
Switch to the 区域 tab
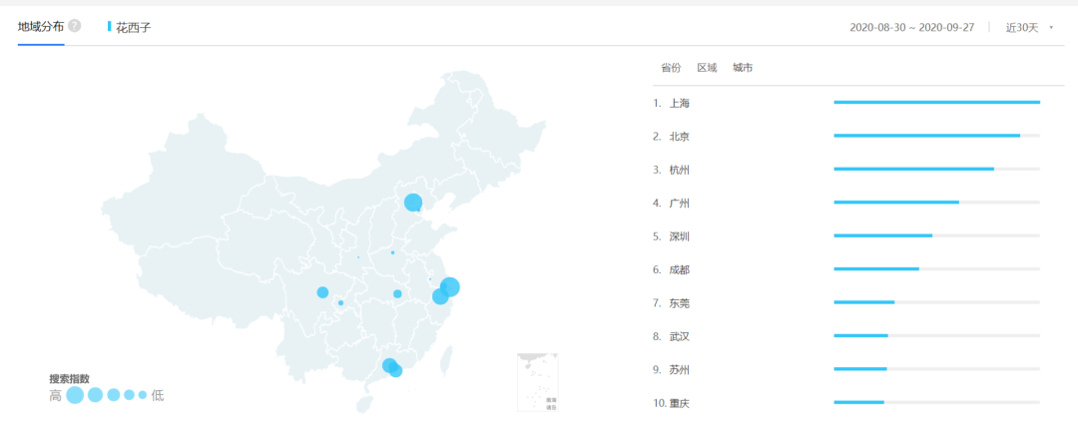[x=707, y=67]
